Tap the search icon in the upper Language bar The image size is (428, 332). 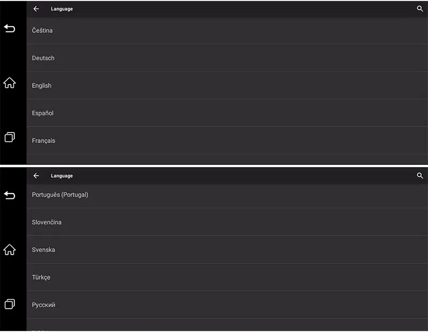click(x=420, y=9)
